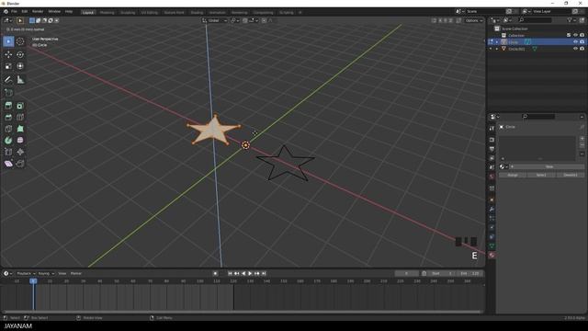Play the timeline animation forward
Screen dimensions: 588x331
(250, 274)
